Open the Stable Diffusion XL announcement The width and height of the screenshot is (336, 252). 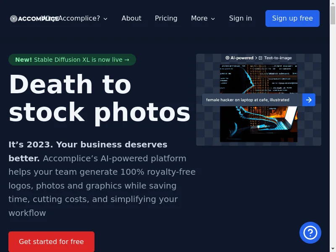click(x=72, y=60)
